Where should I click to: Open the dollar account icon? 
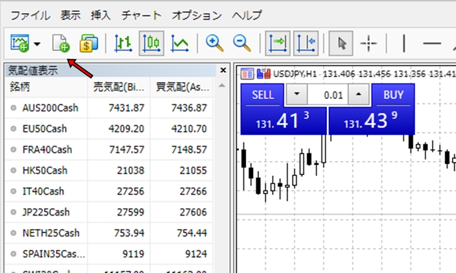(x=89, y=44)
